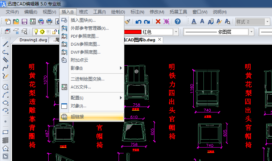Click the plain A single-line text icon
Image resolution: width=272 pixels, height=161 pixels.
(x=202, y=21)
